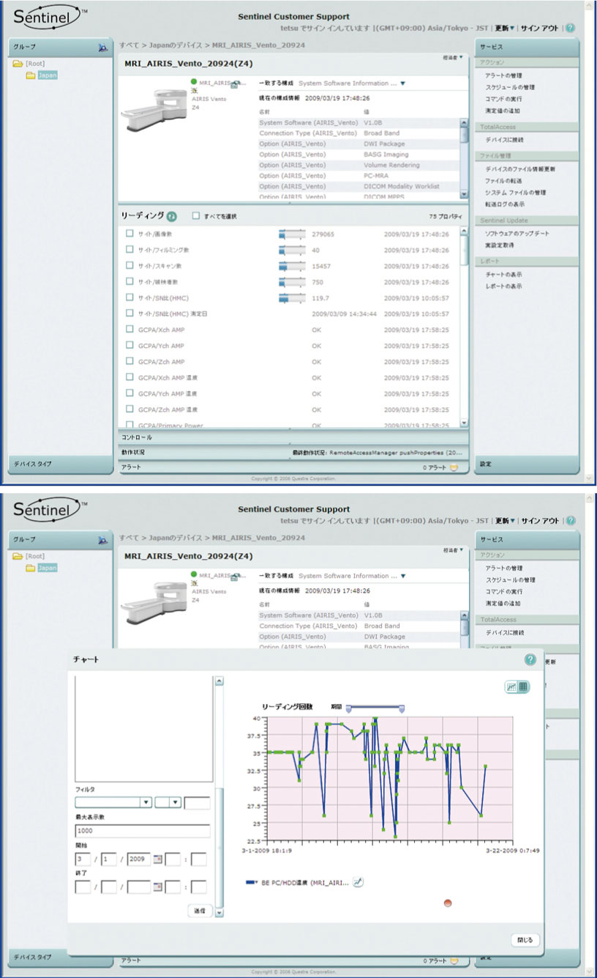This screenshot has width=597, height=978.
Task: Tick the GCPA/Xch AMP checkbox
Action: click(x=129, y=330)
